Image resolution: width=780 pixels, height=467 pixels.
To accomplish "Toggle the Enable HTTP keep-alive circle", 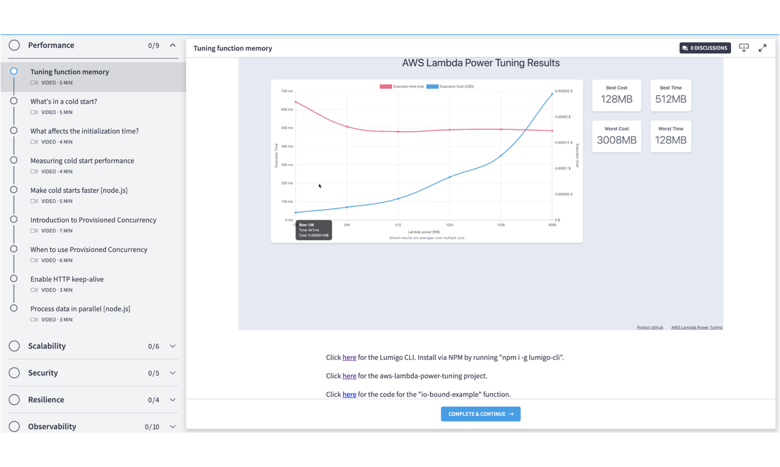I will tap(13, 278).
